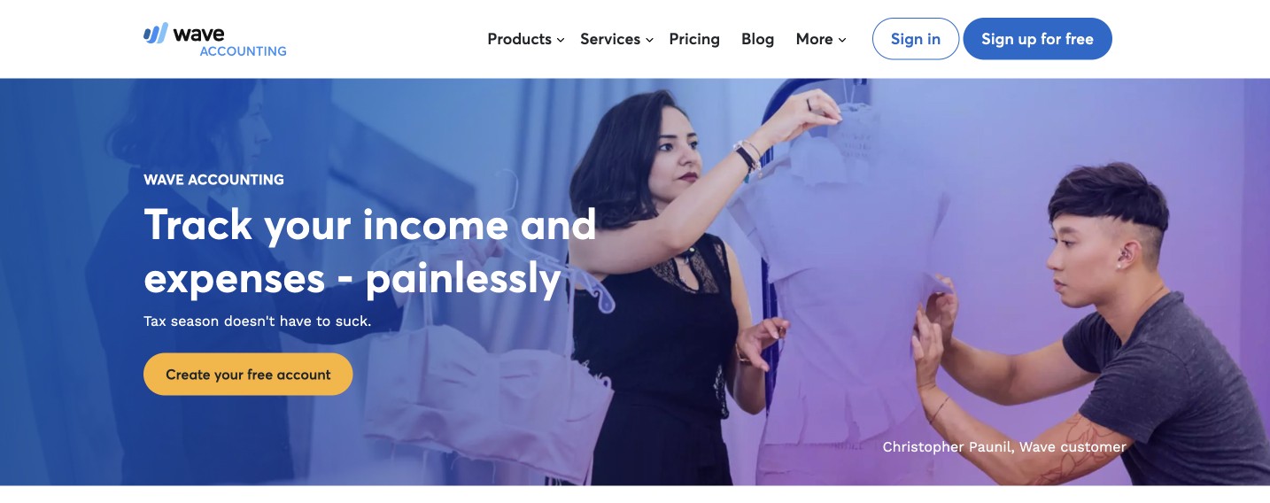The image size is (1270, 503).
Task: Click the Wave logo icon
Action: [x=155, y=34]
